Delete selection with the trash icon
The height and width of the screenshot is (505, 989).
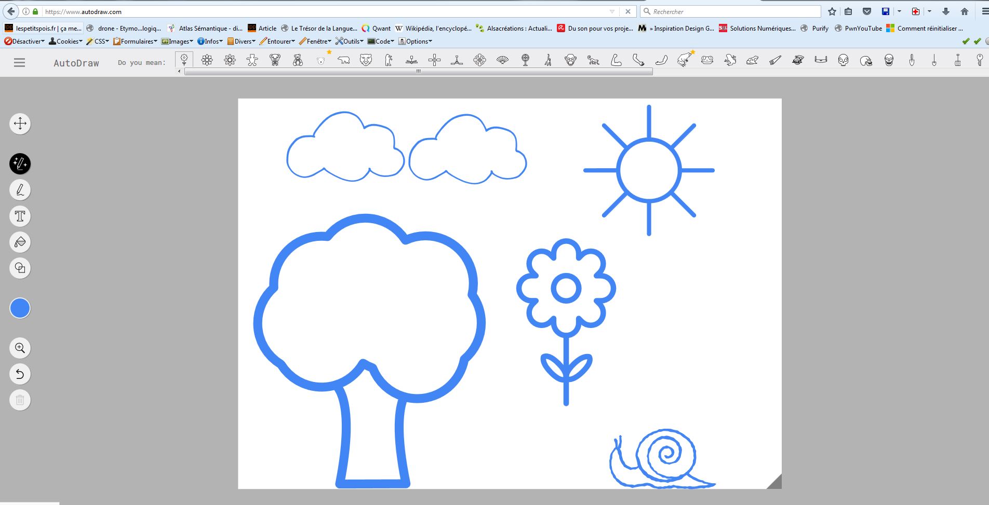point(20,400)
